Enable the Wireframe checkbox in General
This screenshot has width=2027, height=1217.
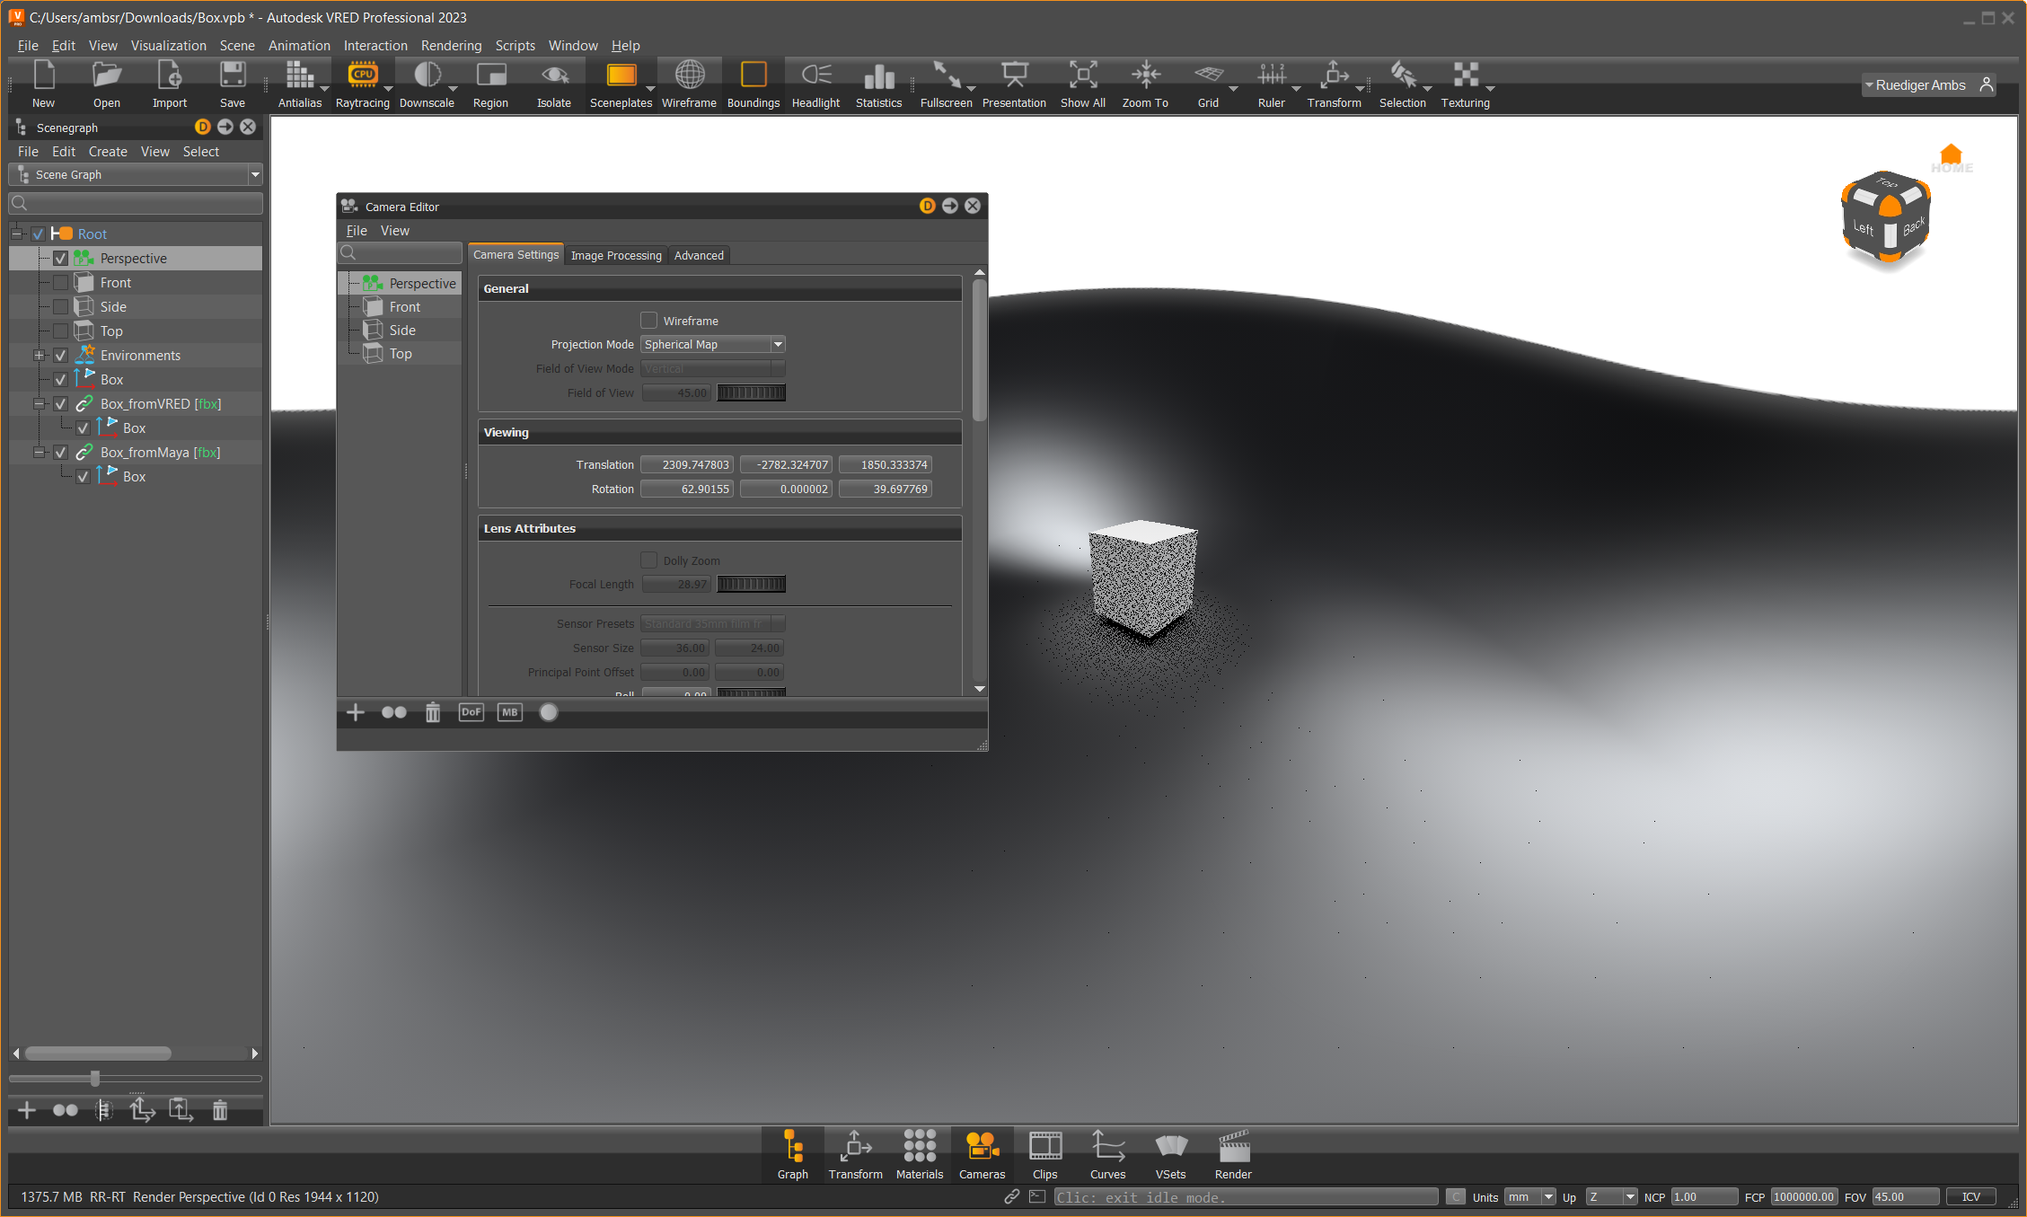click(648, 321)
